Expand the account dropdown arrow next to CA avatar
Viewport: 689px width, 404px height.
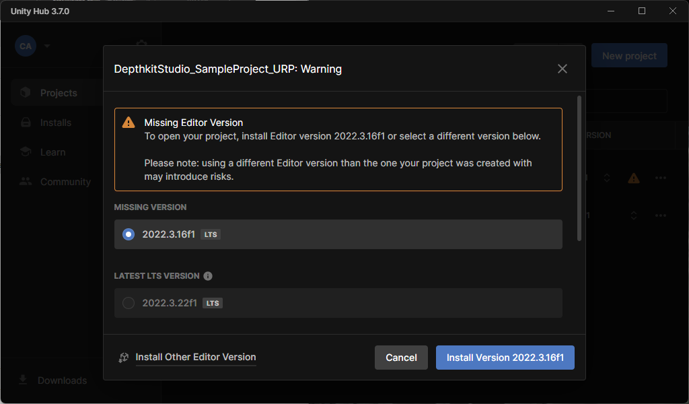click(47, 46)
